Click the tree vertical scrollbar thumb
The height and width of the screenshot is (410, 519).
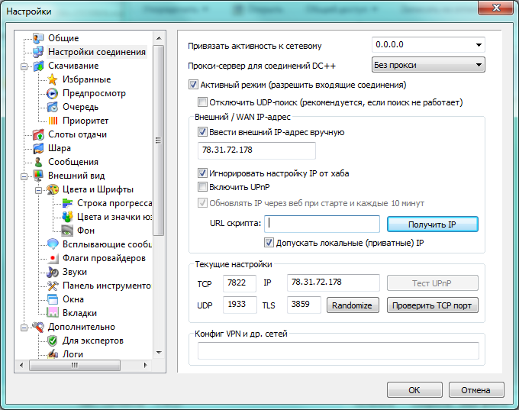pos(159,140)
